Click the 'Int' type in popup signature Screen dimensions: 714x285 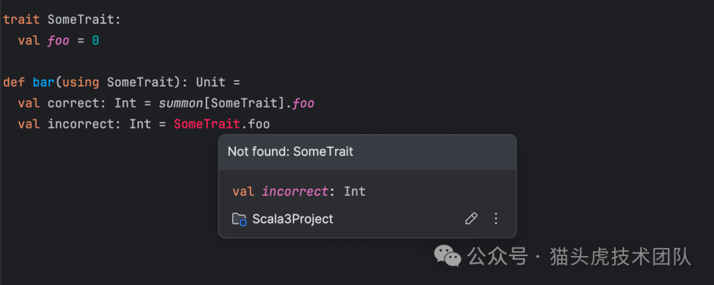(x=354, y=192)
